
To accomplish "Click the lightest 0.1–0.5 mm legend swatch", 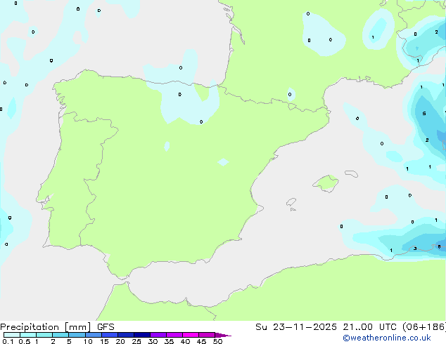I will [12, 335].
